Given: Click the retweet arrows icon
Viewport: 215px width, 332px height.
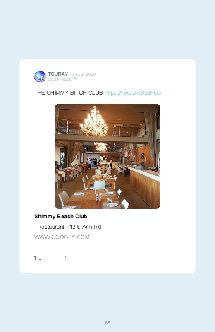Looking at the screenshot, I should (x=38, y=258).
